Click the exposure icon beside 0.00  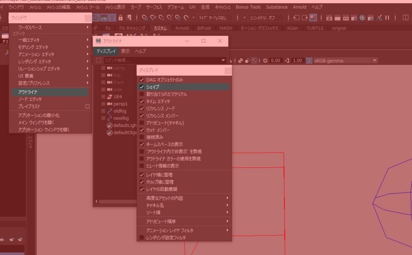265,61
